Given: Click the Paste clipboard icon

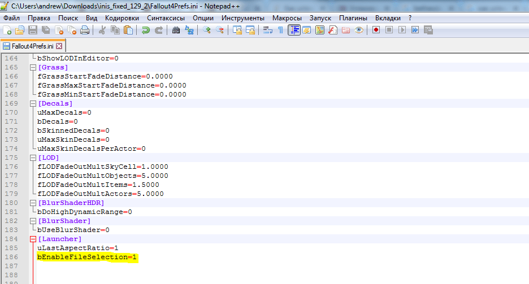Looking at the screenshot, I should coord(128,30).
